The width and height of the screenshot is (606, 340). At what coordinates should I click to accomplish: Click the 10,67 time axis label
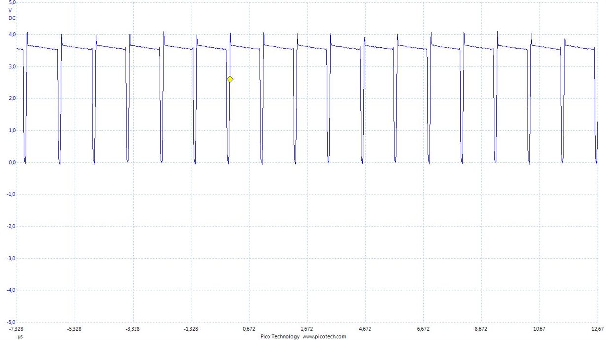pyautogui.click(x=539, y=329)
